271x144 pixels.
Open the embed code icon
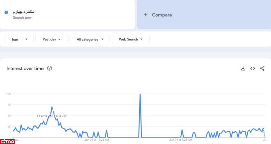253,68
